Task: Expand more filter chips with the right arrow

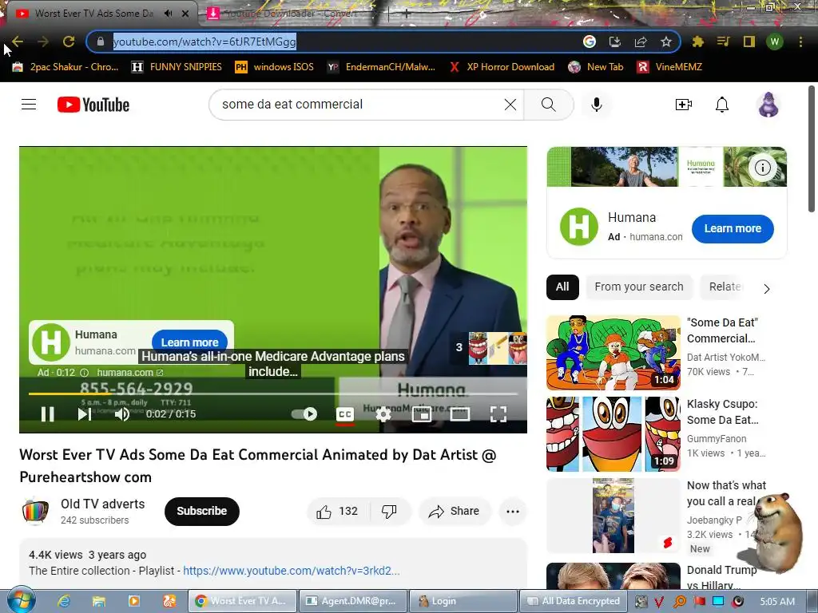Action: (x=766, y=289)
